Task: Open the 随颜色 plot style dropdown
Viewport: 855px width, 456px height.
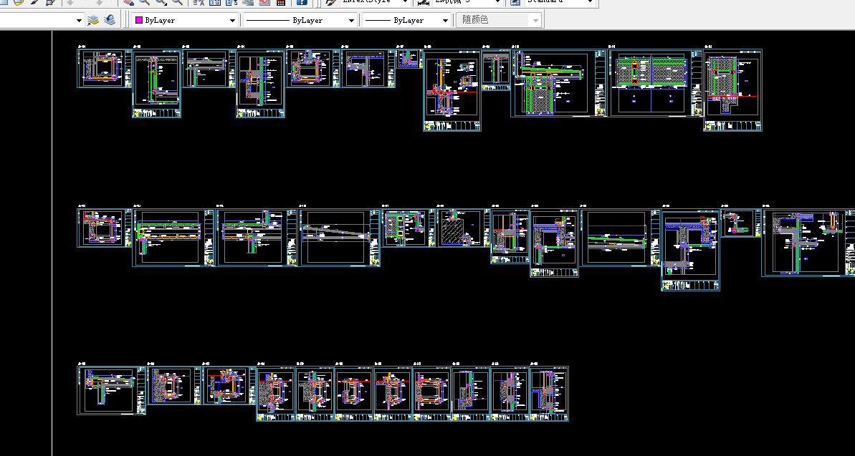Action: (x=535, y=20)
